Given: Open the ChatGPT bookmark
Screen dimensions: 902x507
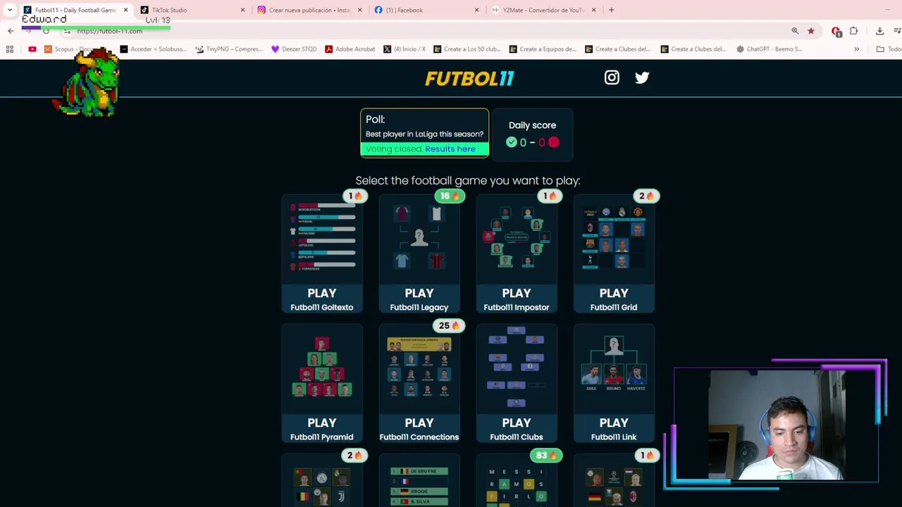Looking at the screenshot, I should (769, 49).
